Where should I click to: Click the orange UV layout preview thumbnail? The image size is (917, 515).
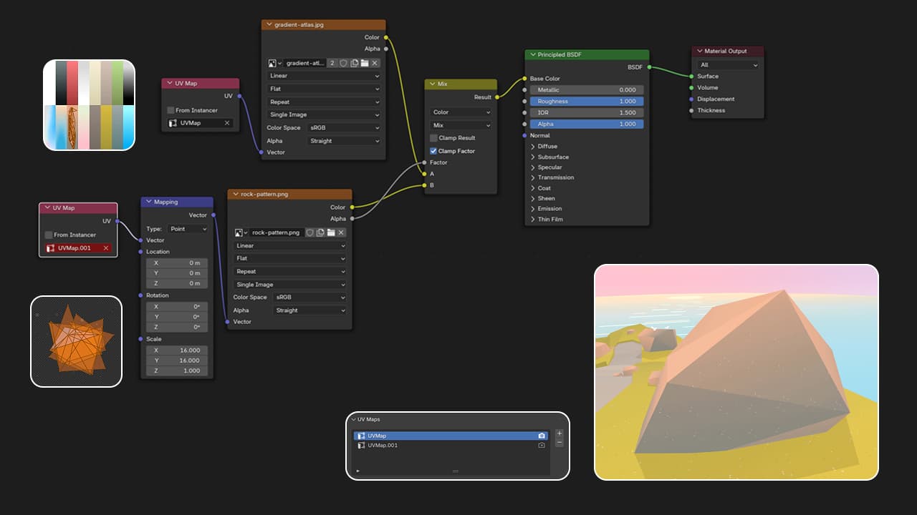76,341
